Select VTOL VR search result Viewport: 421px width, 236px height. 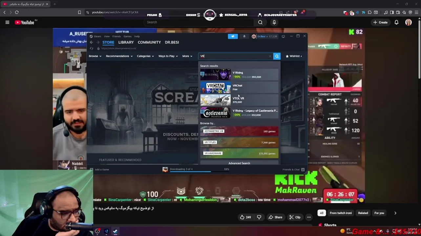(239, 100)
